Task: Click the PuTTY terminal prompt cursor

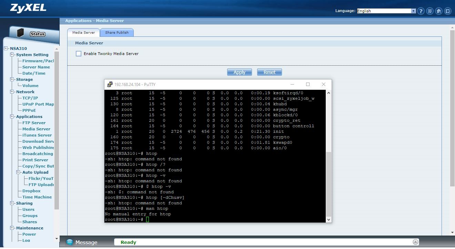Action: [148, 219]
